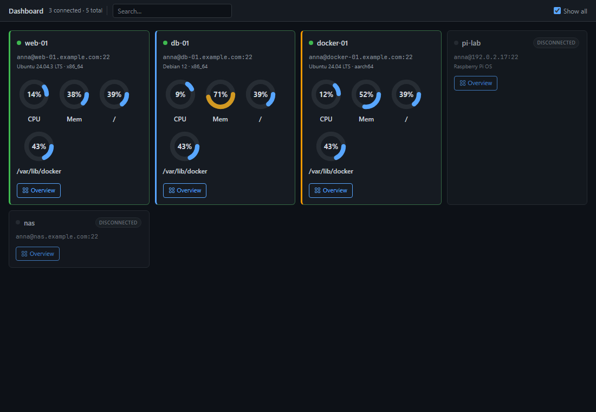Select web-01 root disk 39% gauge
Viewport: 596px width, 412px height.
point(114,94)
